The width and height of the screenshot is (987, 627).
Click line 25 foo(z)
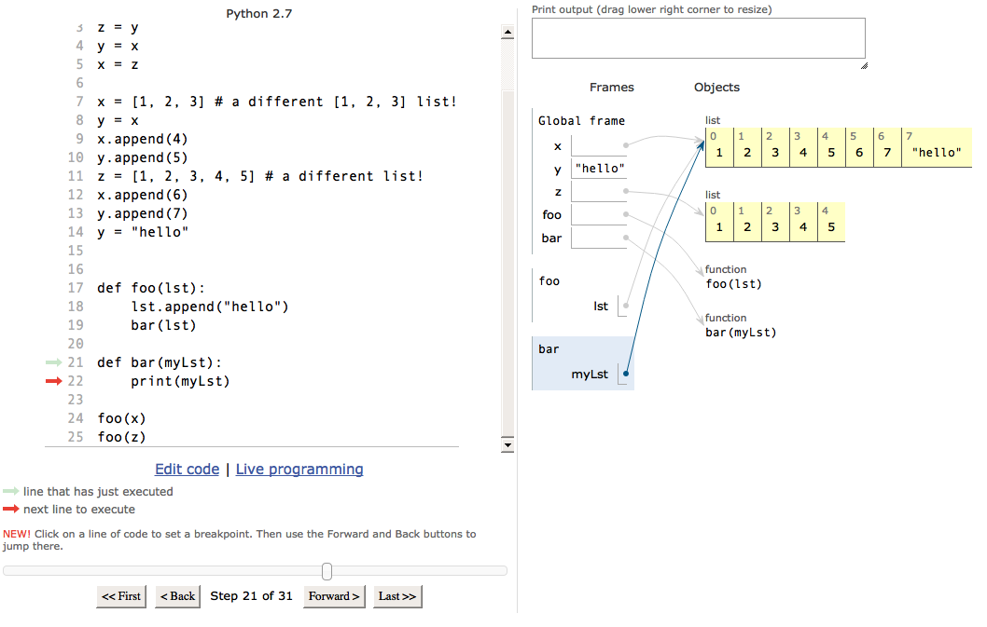pos(121,437)
